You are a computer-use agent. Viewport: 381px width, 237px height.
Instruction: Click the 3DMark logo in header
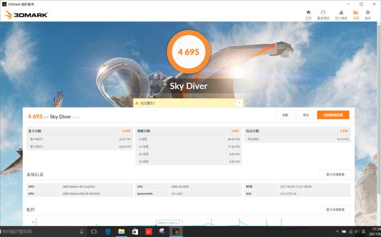(26, 15)
